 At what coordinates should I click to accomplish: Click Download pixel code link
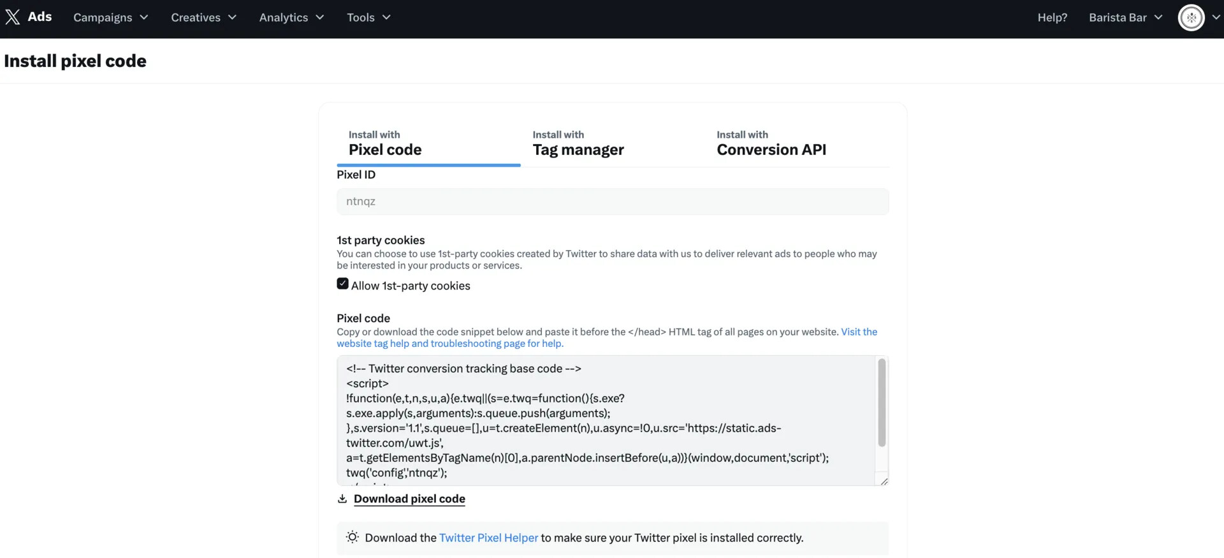(409, 499)
